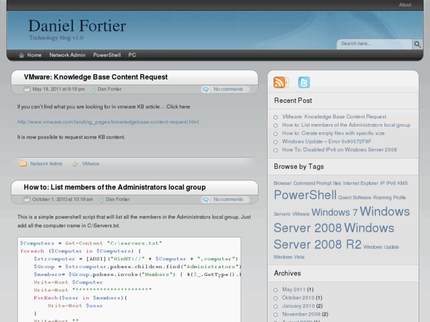Open the Network Admin menu
The width and height of the screenshot is (430, 322).
[67, 55]
